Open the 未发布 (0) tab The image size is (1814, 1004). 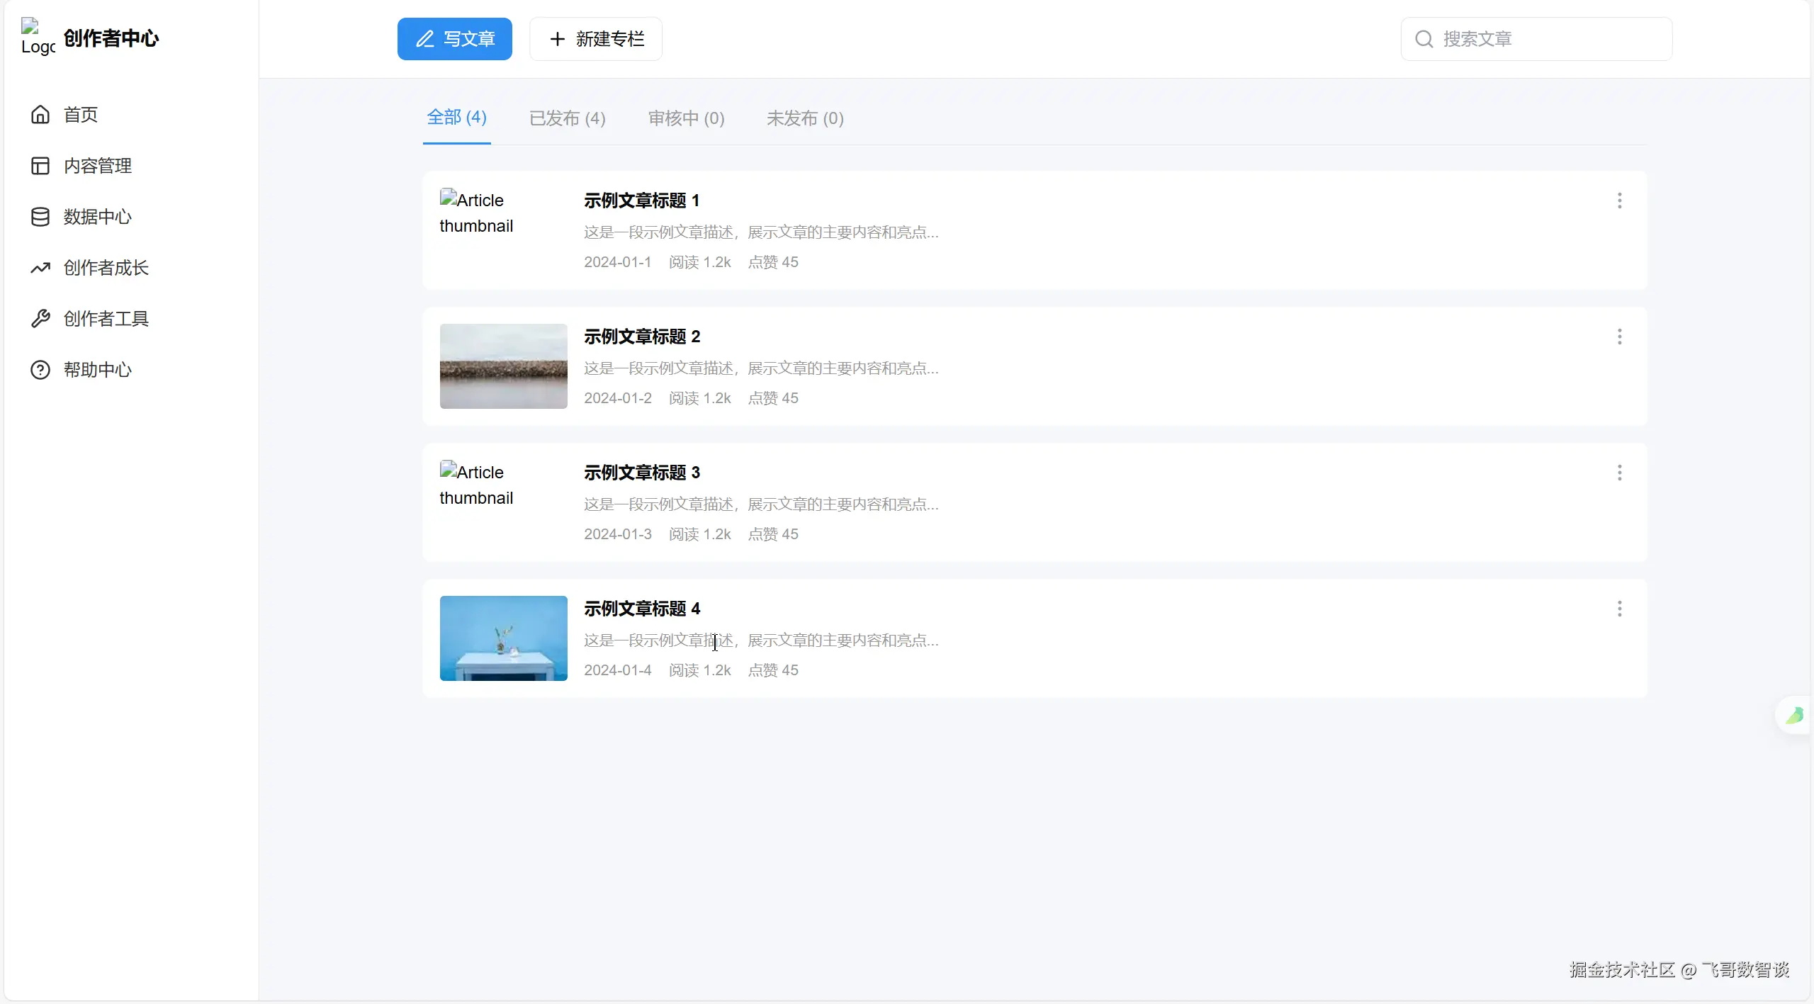click(805, 118)
